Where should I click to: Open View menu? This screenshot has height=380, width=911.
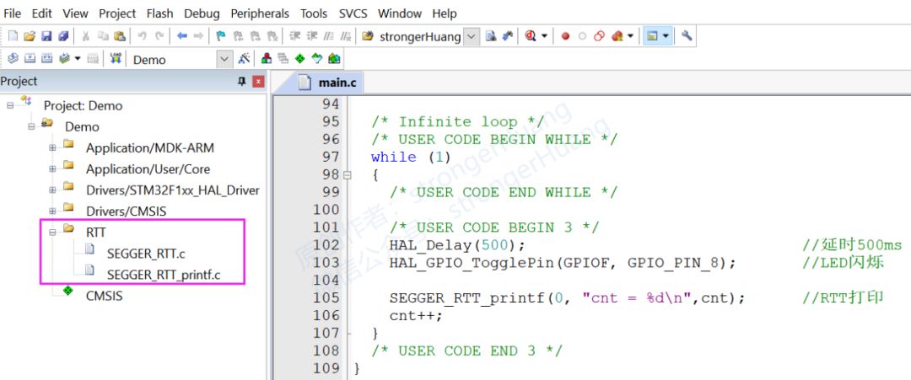(x=76, y=13)
